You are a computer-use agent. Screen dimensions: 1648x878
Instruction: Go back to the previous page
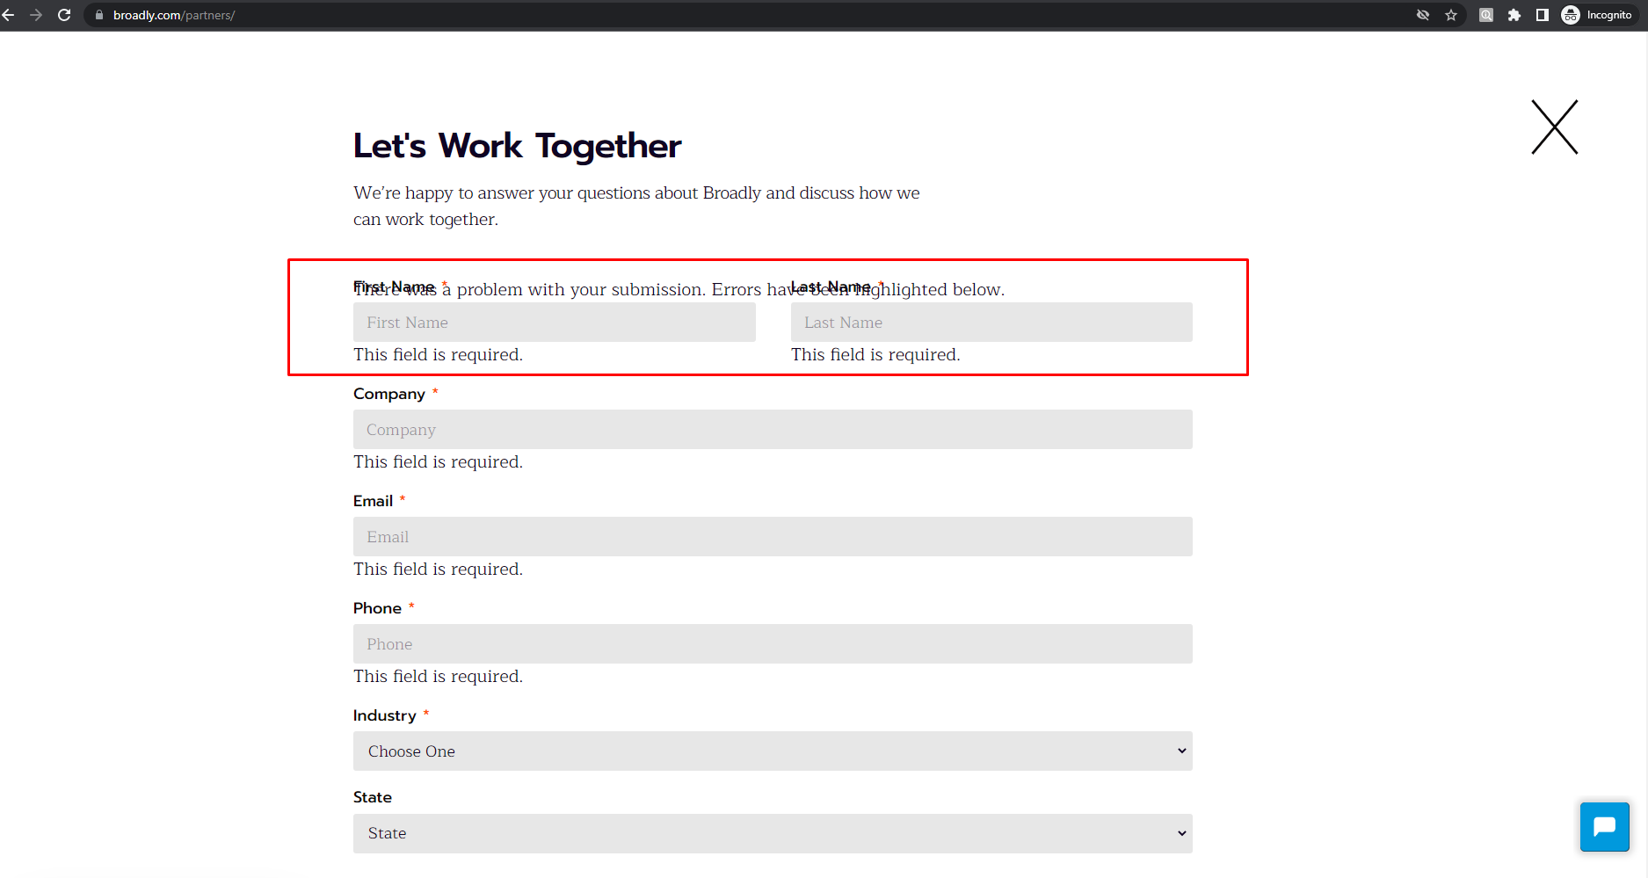9,15
